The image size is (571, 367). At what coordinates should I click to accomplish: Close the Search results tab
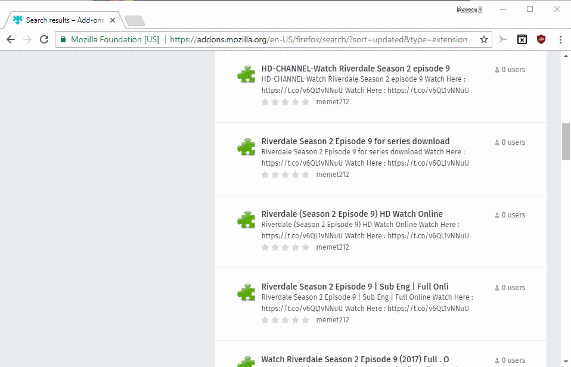(113, 20)
